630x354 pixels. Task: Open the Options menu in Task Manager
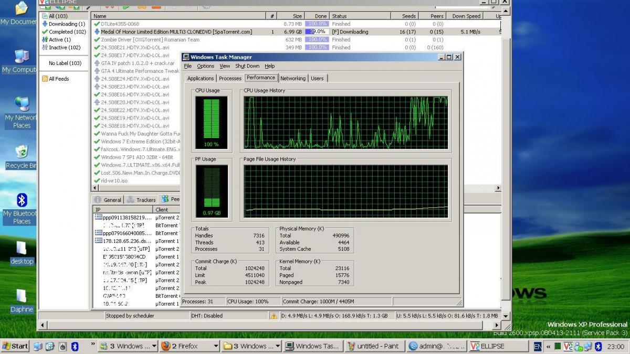pos(206,66)
